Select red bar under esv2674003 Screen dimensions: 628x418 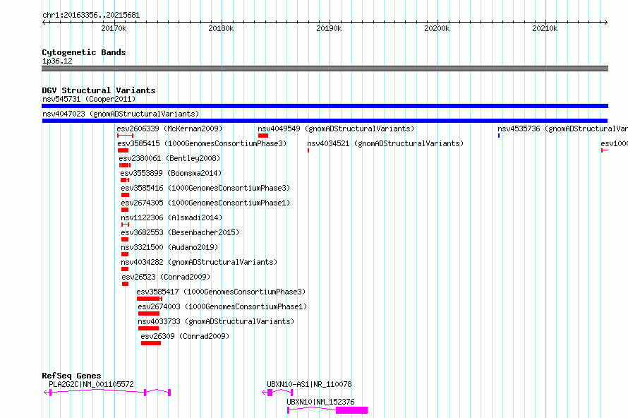(149, 313)
